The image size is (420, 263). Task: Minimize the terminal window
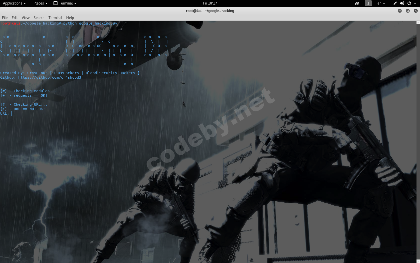click(400, 11)
